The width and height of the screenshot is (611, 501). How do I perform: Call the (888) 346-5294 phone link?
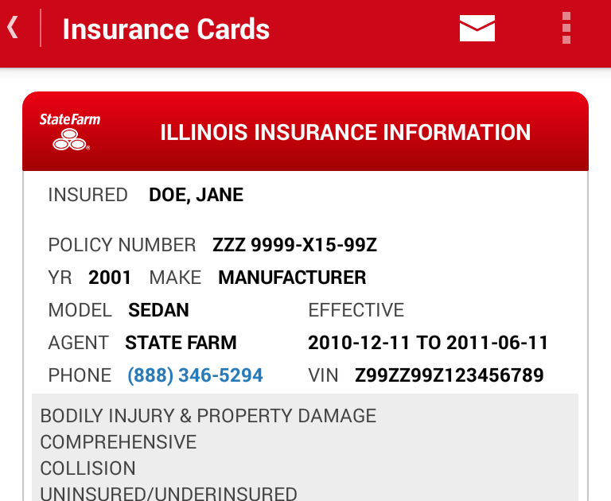pyautogui.click(x=195, y=375)
